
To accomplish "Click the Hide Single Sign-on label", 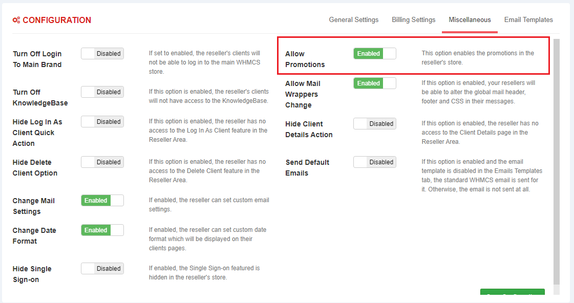I will [x=32, y=274].
